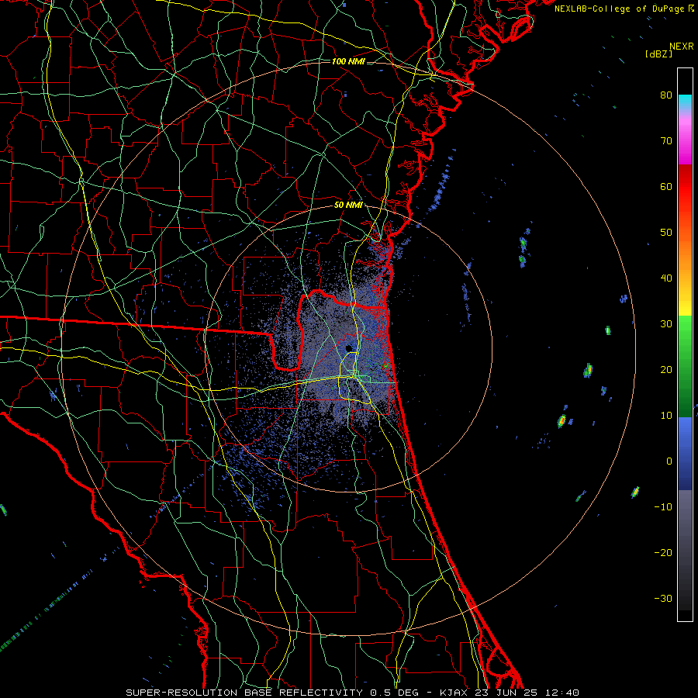
Task: Click the 30 dBZ scale value
Action: pyautogui.click(x=666, y=323)
